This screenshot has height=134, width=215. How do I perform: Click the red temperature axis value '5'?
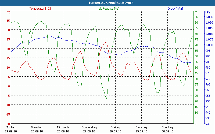pos(9,77)
